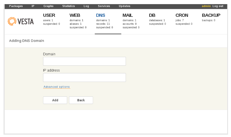Click the Vesta logo
The height and width of the screenshot is (137, 231).
(21, 21)
